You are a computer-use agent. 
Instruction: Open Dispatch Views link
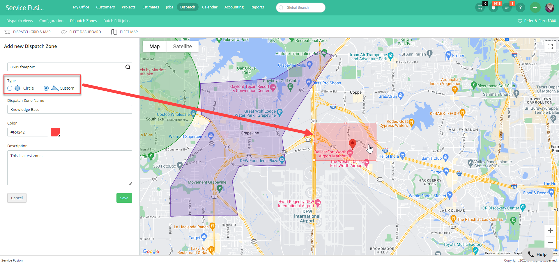pyautogui.click(x=20, y=21)
